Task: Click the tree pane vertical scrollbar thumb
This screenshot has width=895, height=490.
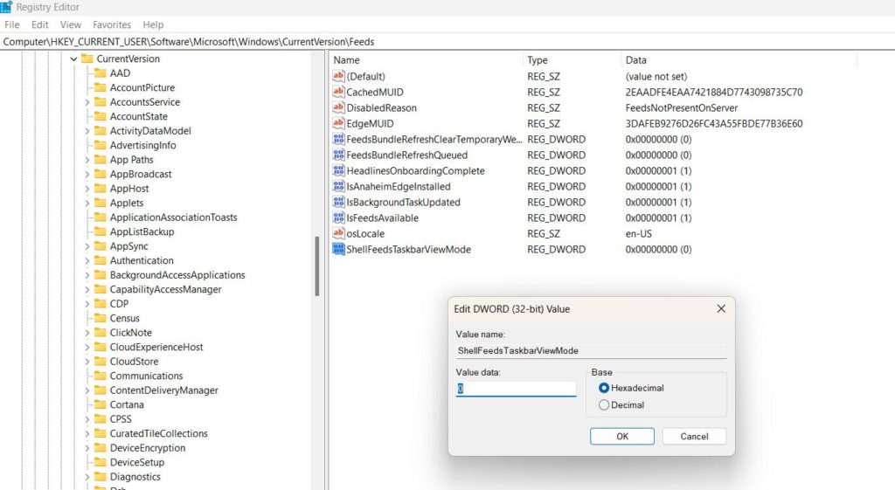Action: [316, 266]
